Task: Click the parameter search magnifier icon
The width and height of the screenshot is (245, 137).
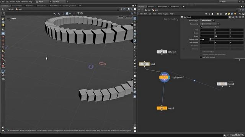Action: (237, 17)
